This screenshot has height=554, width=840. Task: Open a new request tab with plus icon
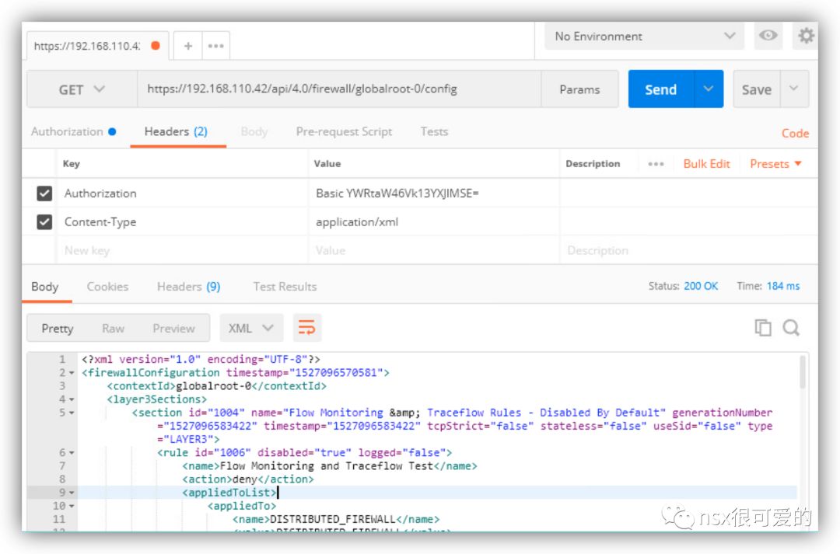(188, 46)
